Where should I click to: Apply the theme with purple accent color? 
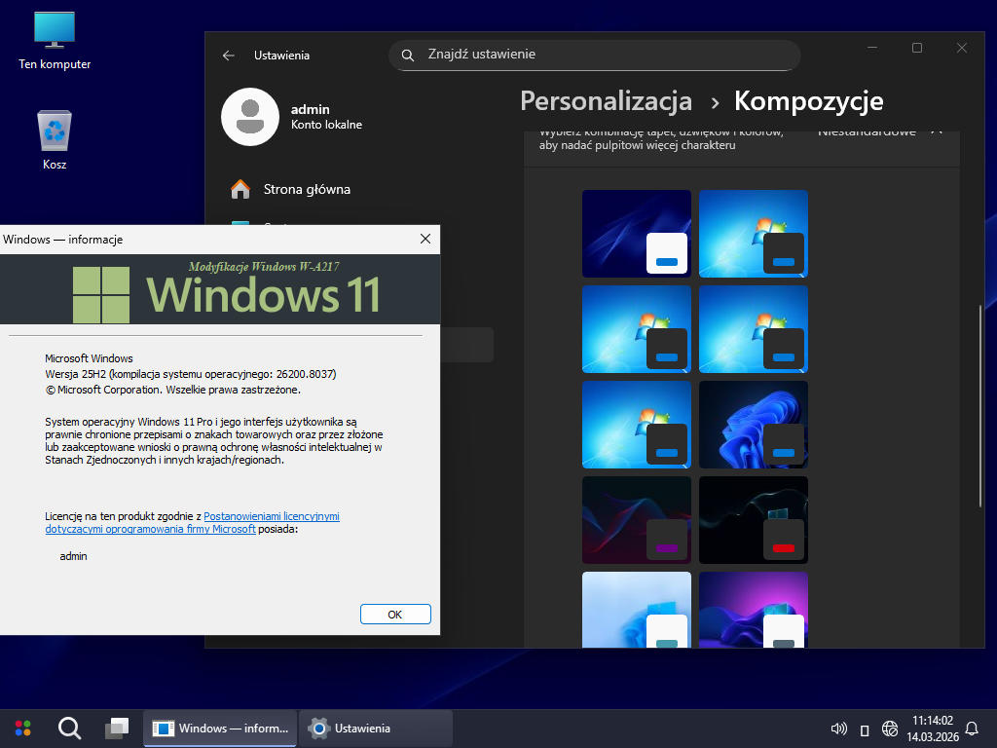click(636, 520)
